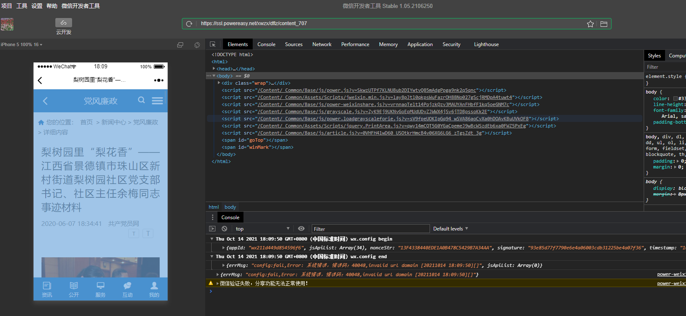This screenshot has width=686, height=316.
Task: Open the console drawer three-dot menu
Action: [212, 218]
